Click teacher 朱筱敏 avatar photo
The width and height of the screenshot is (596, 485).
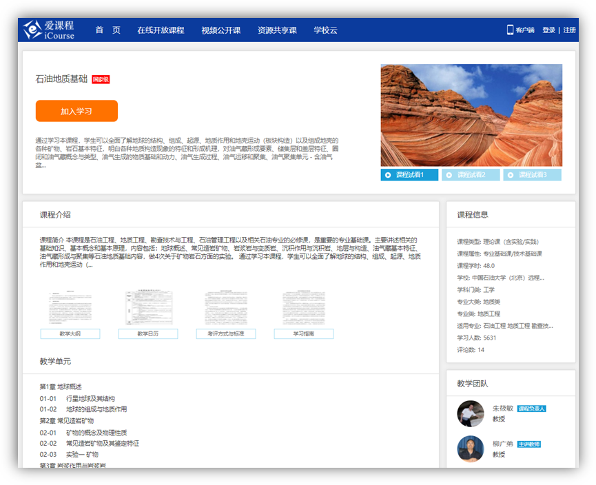(471, 413)
